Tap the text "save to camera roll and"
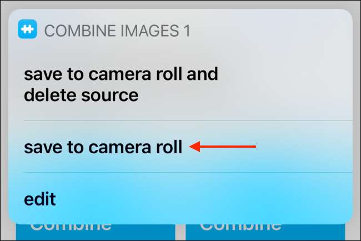Viewport: 361px width, 241px height. tap(121, 74)
